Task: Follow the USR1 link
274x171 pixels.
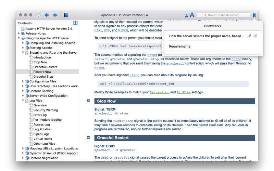Action: point(98,30)
